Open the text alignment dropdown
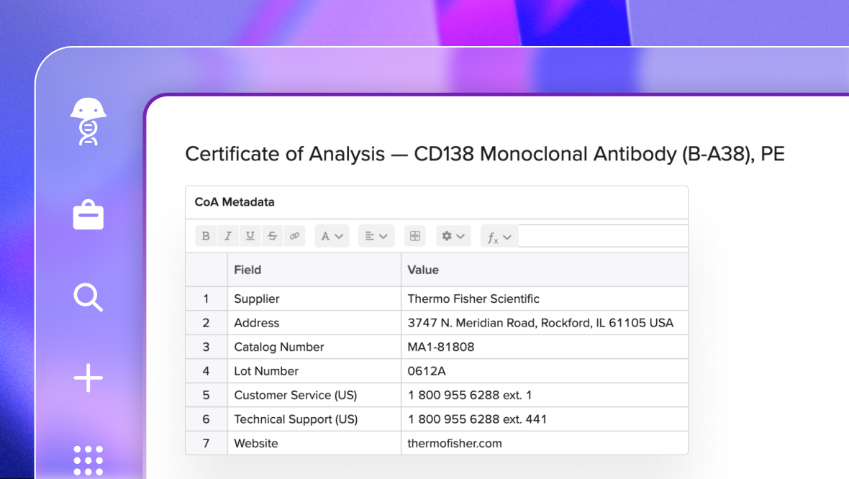This screenshot has width=849, height=479. pos(376,236)
